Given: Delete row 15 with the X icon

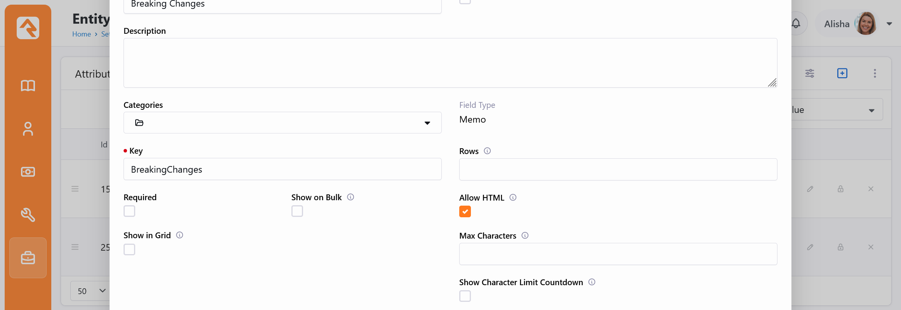Looking at the screenshot, I should coord(871,189).
